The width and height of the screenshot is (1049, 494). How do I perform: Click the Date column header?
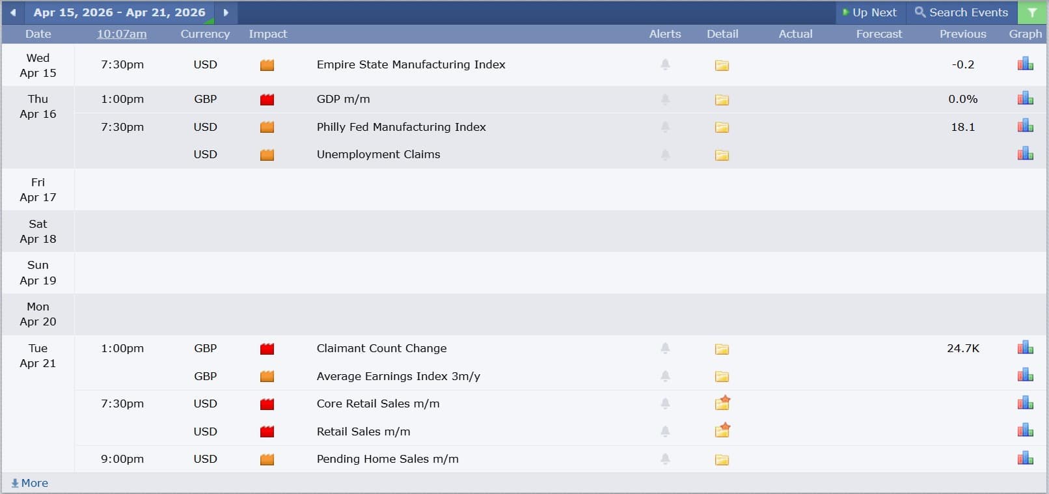pos(38,34)
